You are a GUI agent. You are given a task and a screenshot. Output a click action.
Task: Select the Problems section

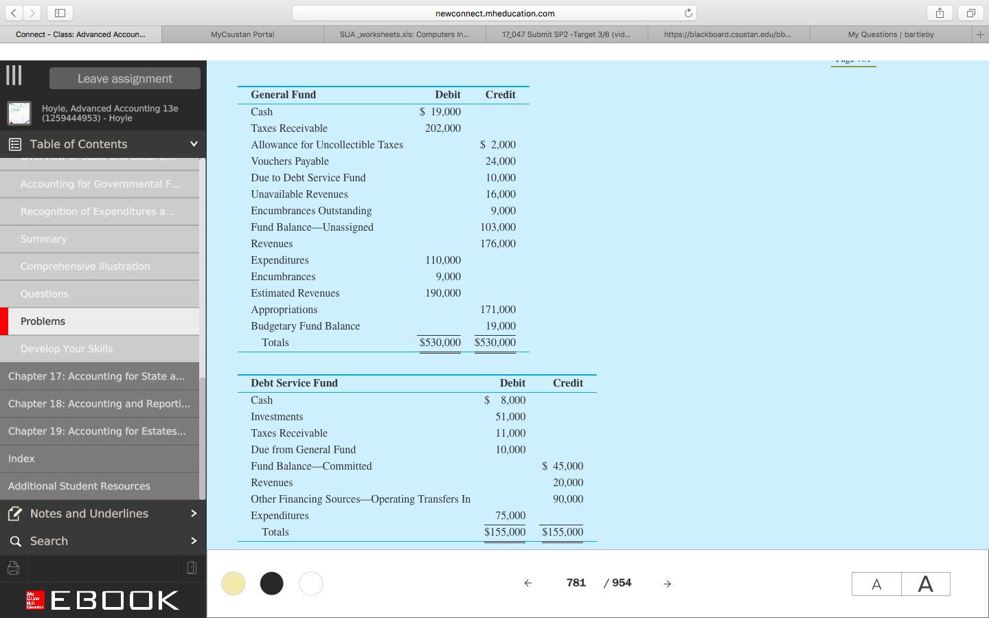point(100,321)
